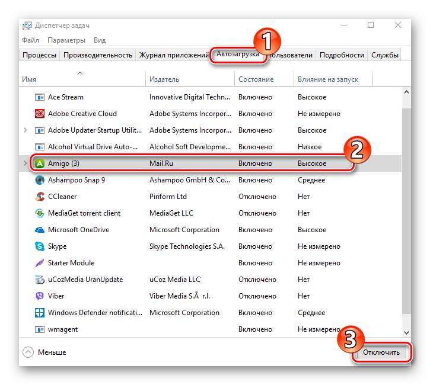Click the Отключить button
Image resolution: width=430 pixels, height=385 pixels.
(x=381, y=352)
